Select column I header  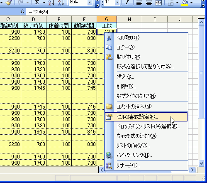click(x=155, y=19)
